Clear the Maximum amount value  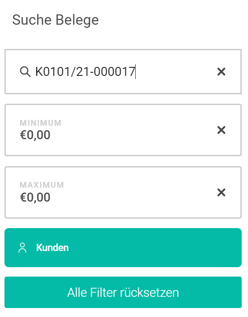pyautogui.click(x=221, y=192)
